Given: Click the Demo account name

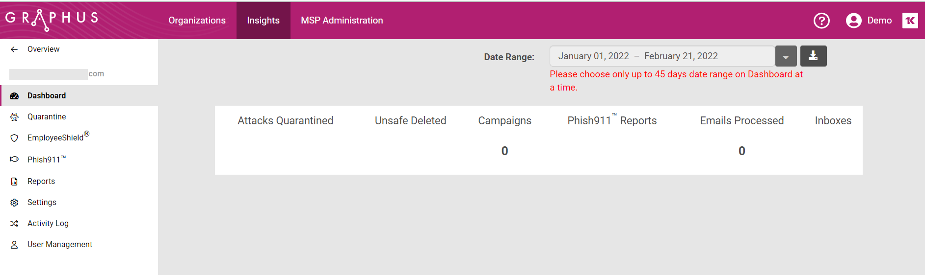Looking at the screenshot, I should 879,21.
